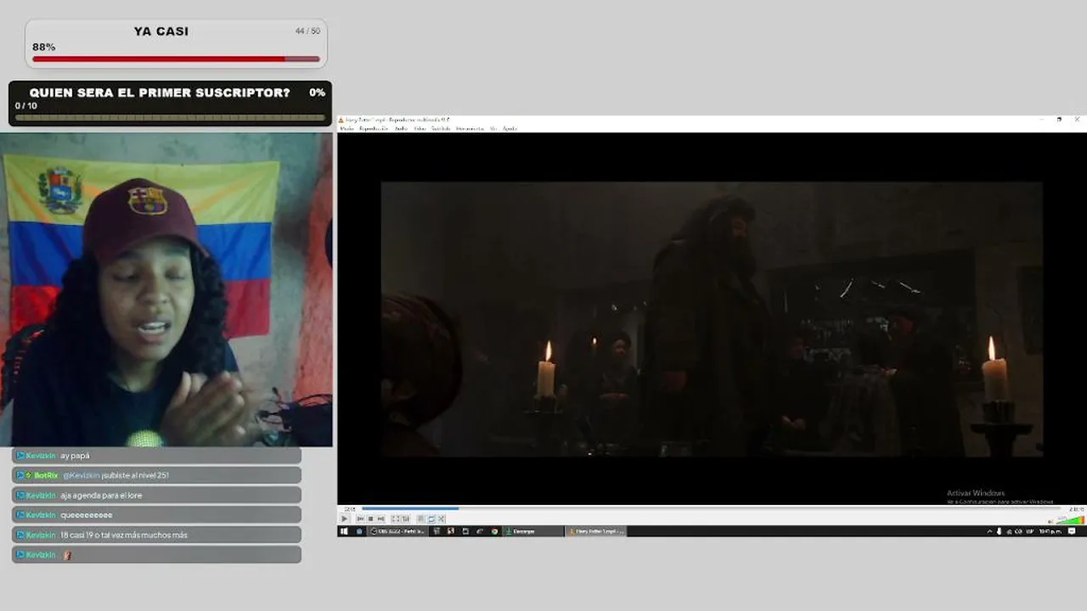Open the Descargas taskbar window
This screenshot has height=611, width=1087.
tap(533, 531)
